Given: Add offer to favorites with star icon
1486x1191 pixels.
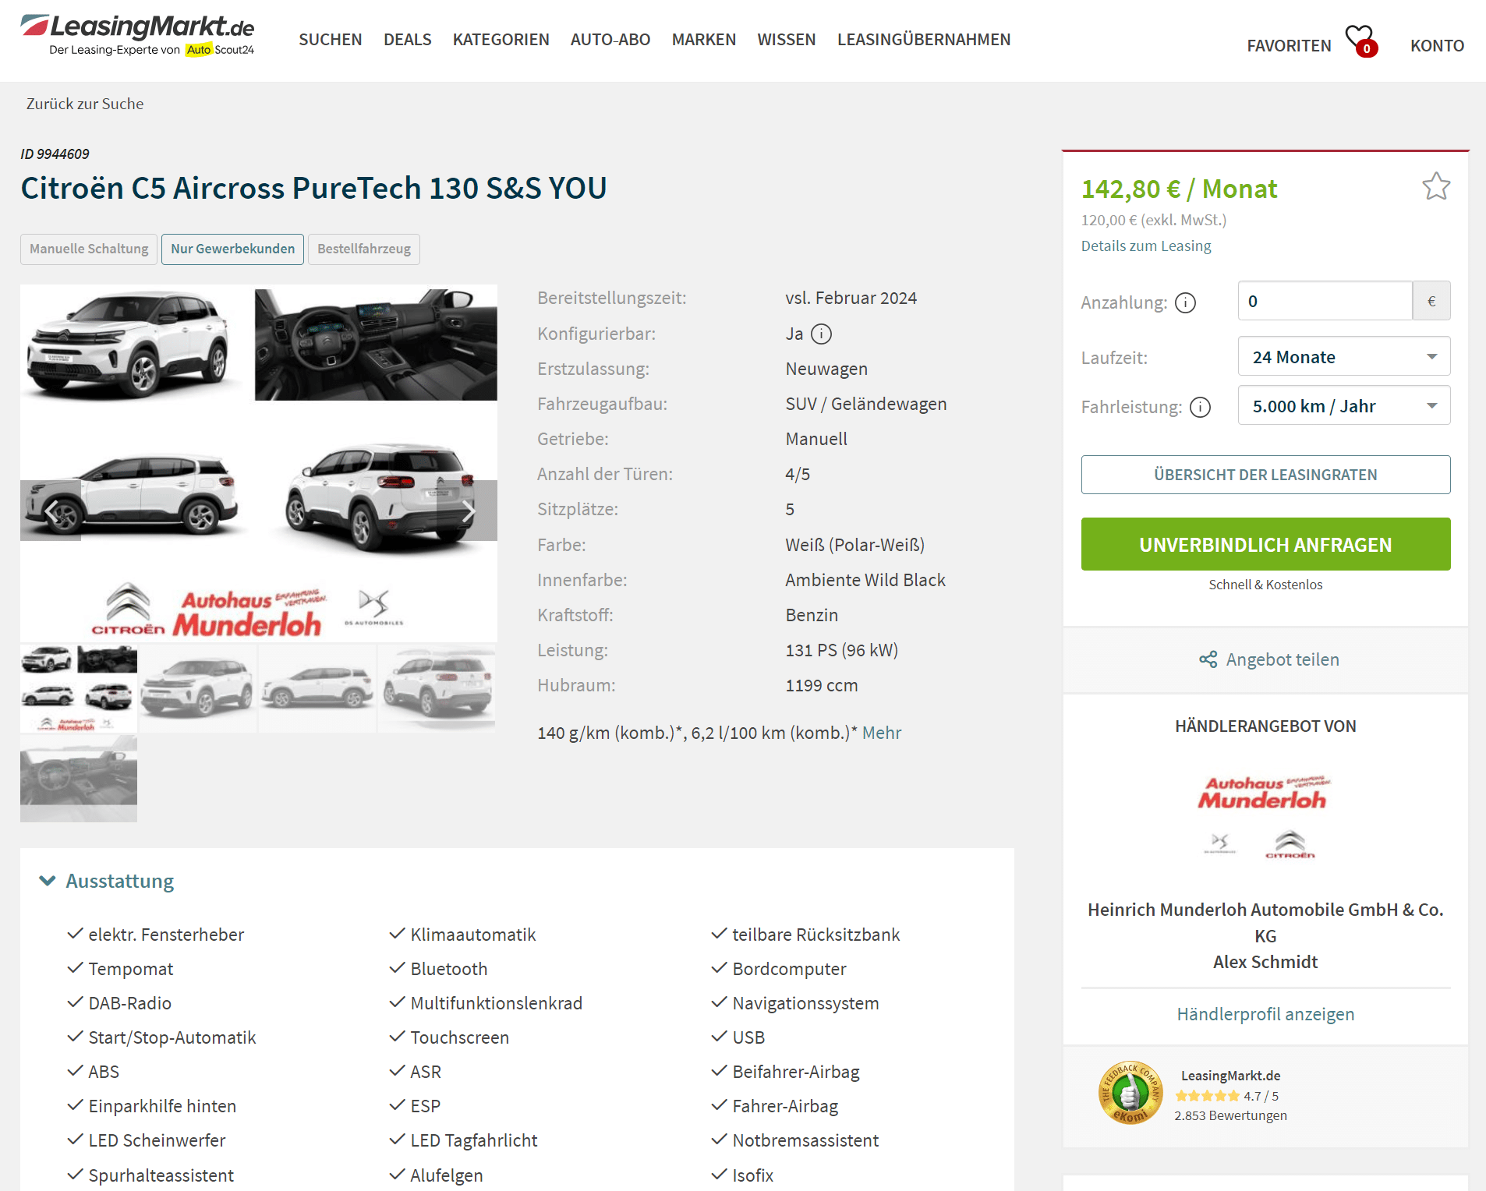Looking at the screenshot, I should click(x=1435, y=186).
